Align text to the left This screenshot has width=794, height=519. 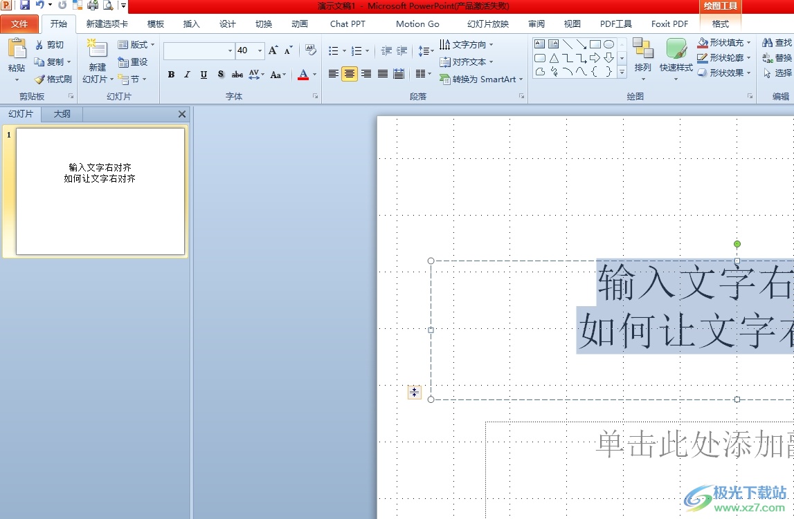(x=333, y=74)
